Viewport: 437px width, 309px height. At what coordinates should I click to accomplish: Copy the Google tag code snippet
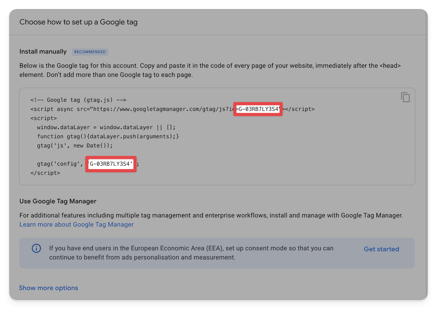[x=405, y=97]
